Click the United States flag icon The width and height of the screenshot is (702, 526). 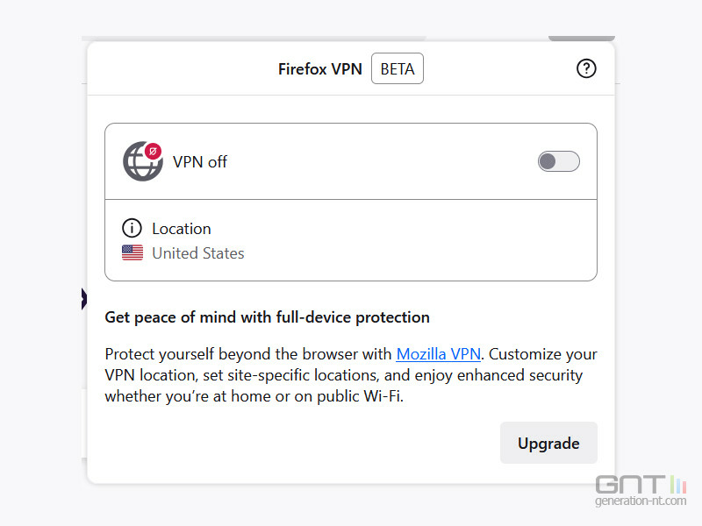point(133,253)
